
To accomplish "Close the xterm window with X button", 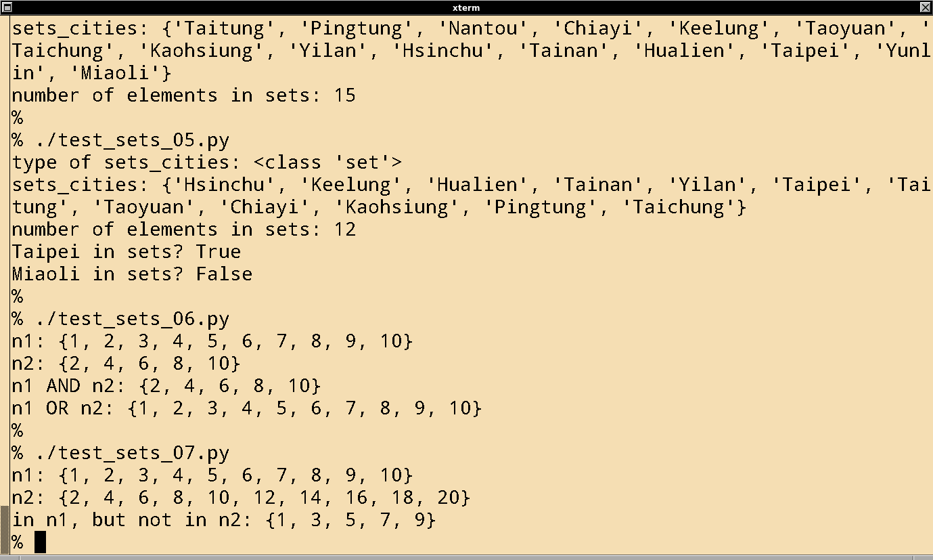I will (925, 7).
